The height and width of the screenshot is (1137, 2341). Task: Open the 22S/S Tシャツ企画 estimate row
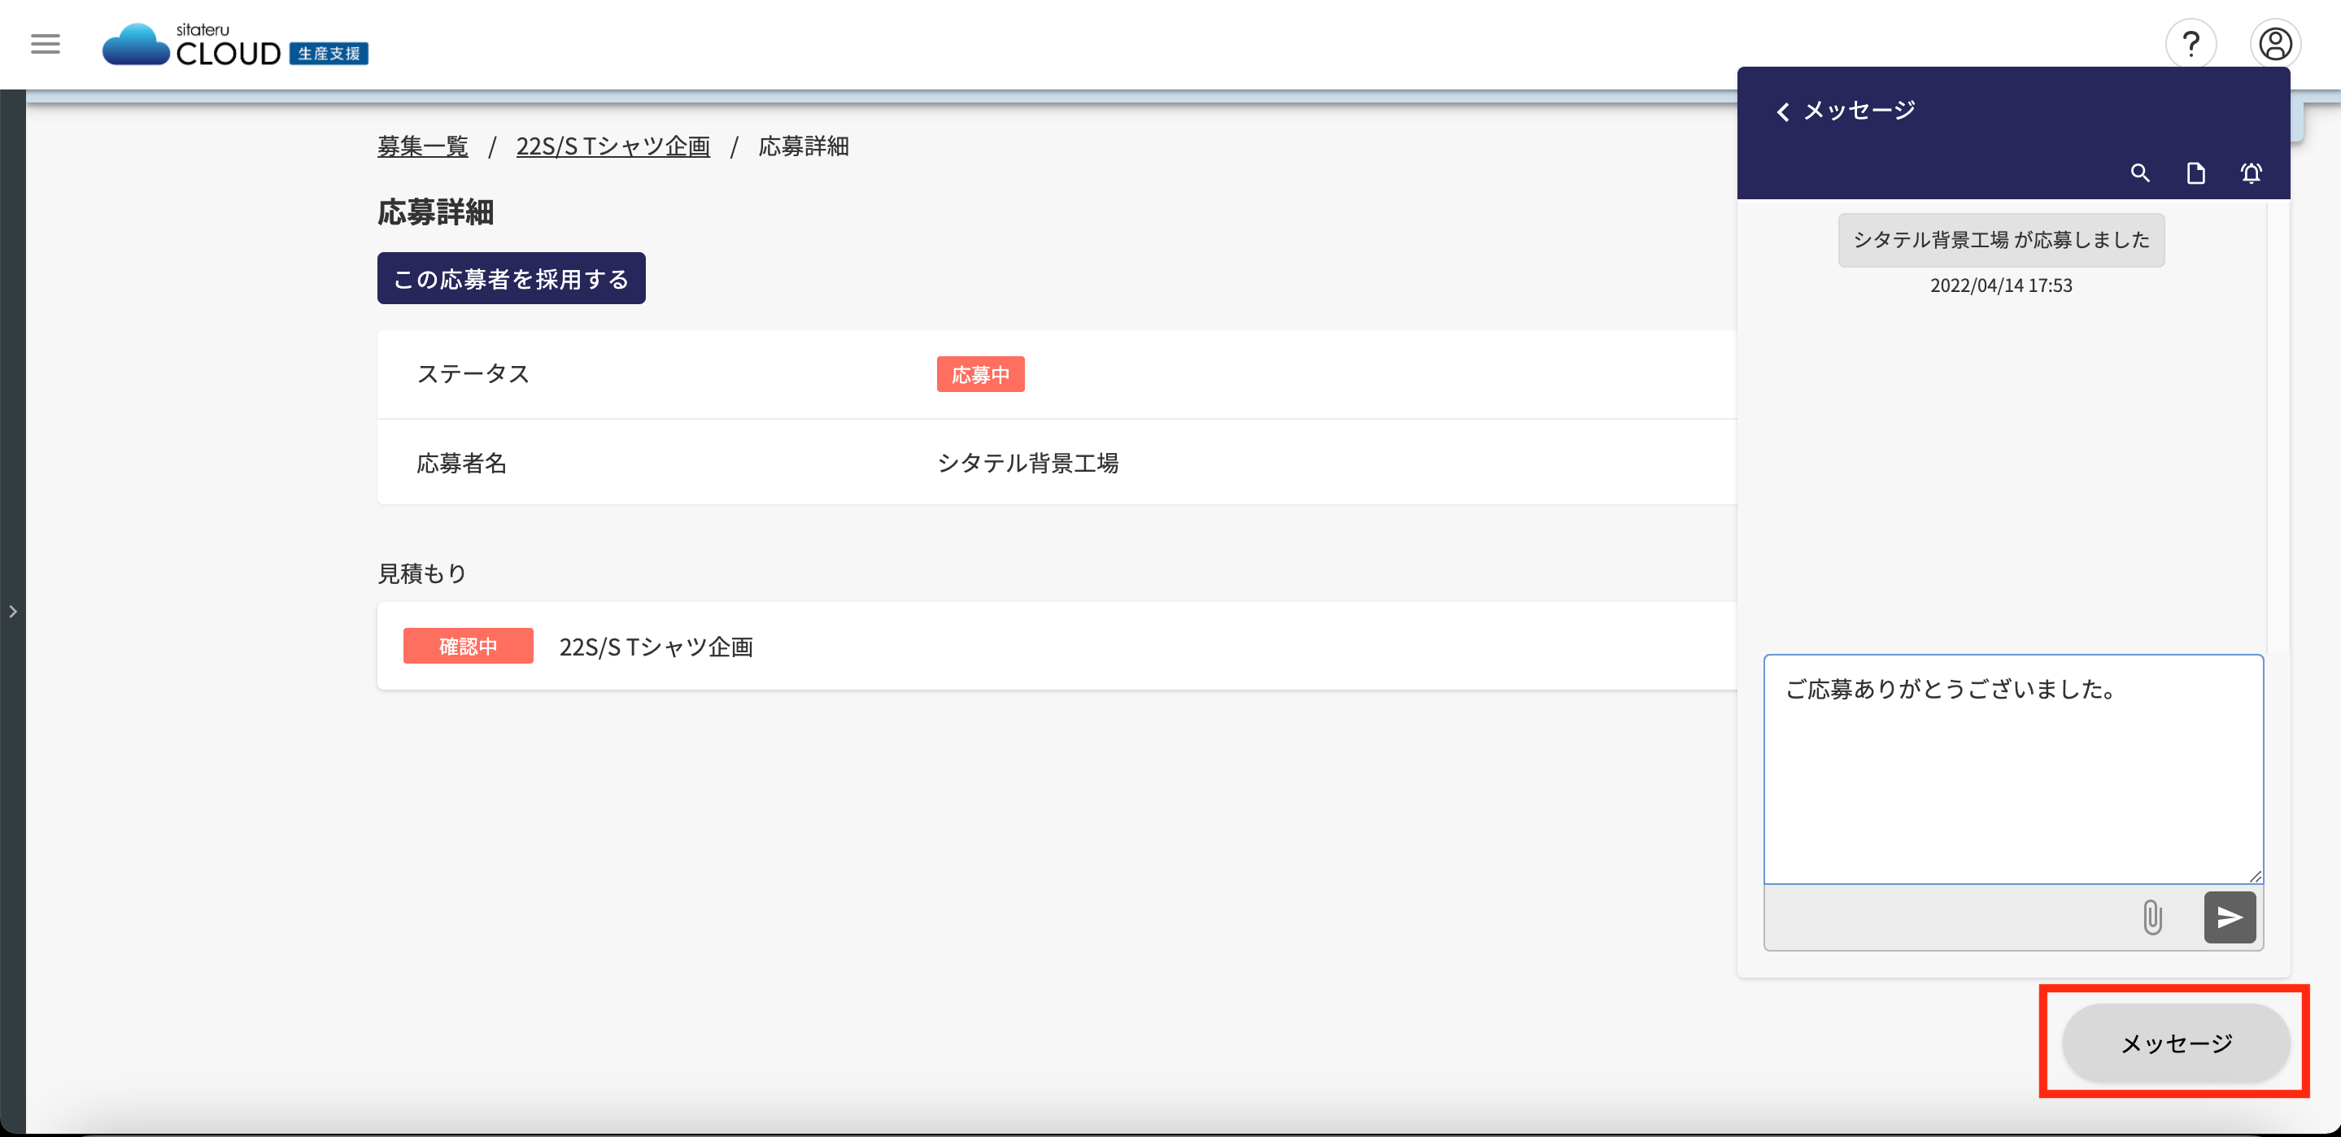click(1057, 647)
